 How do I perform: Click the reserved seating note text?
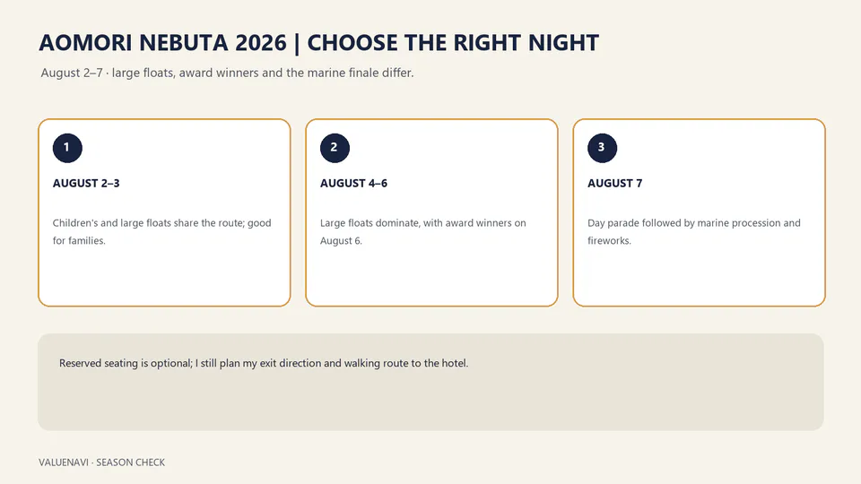click(x=264, y=363)
